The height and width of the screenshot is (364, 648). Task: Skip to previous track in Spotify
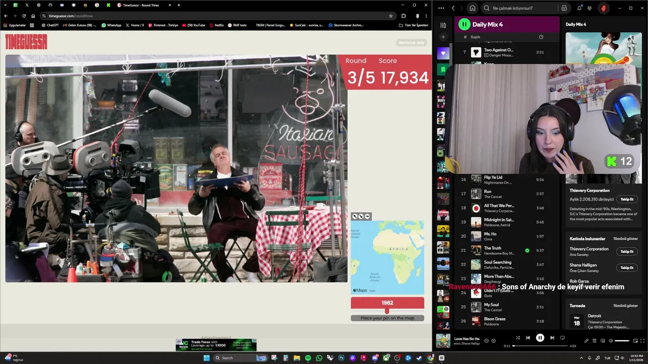click(528, 338)
